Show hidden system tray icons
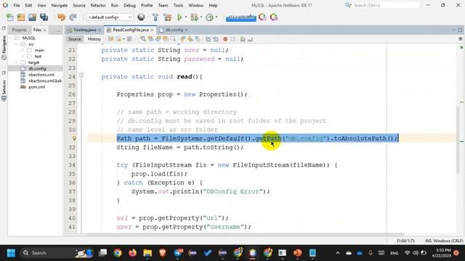 pyautogui.click(x=337, y=253)
